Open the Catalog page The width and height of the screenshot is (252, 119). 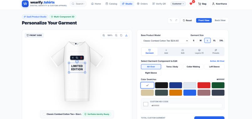tap(111, 4)
